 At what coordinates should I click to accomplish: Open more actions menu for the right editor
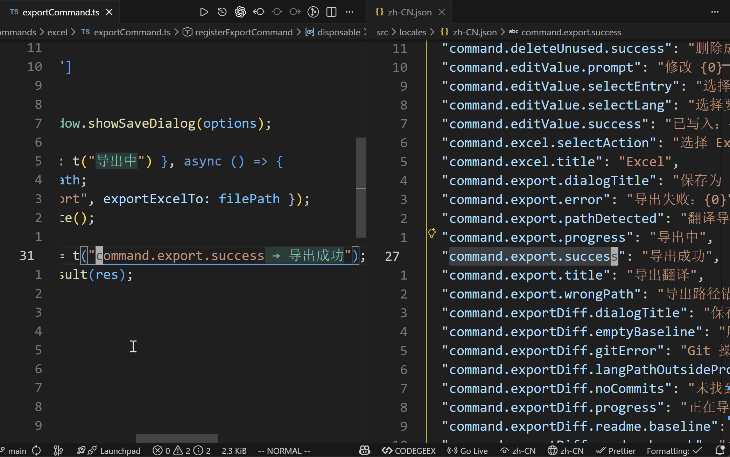click(x=715, y=12)
